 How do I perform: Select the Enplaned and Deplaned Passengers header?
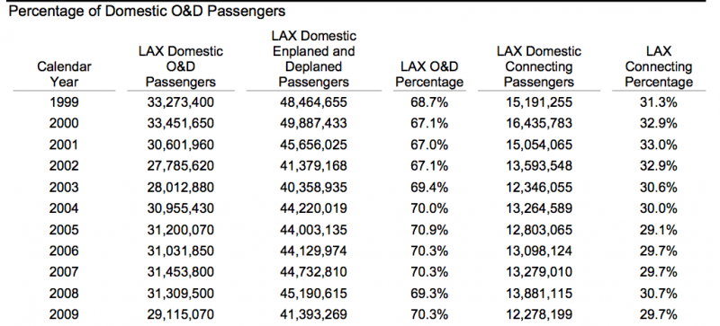313,58
